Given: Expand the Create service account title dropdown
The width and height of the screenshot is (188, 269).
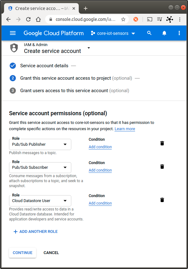Looking at the screenshot, I should click(x=89, y=48).
